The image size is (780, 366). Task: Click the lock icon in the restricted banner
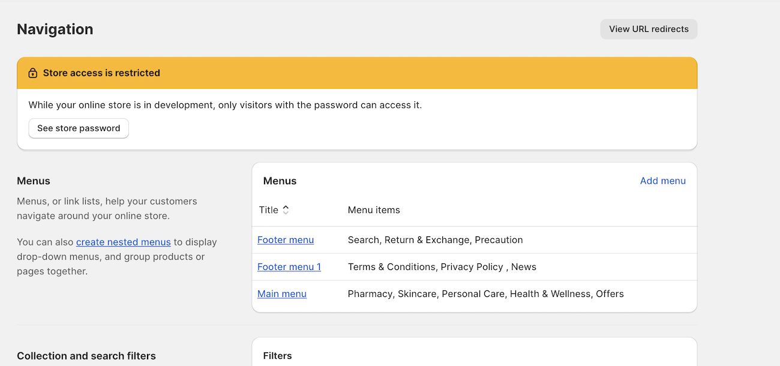33,73
